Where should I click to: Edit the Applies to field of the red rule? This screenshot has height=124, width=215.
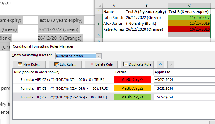(x=184, y=80)
